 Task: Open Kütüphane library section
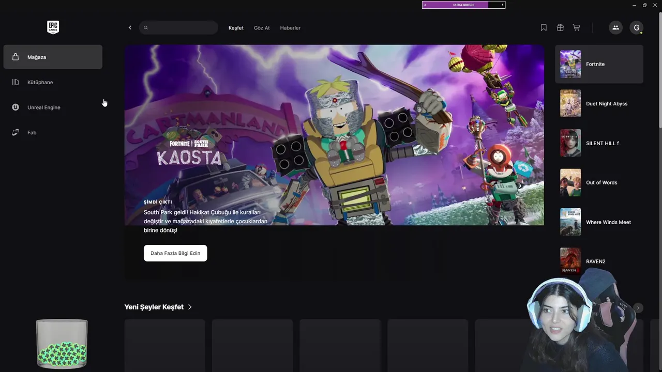tap(53, 82)
